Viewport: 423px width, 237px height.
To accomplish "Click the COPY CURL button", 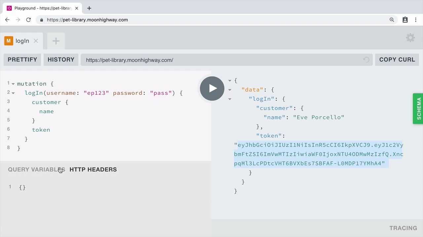I will point(397,60).
